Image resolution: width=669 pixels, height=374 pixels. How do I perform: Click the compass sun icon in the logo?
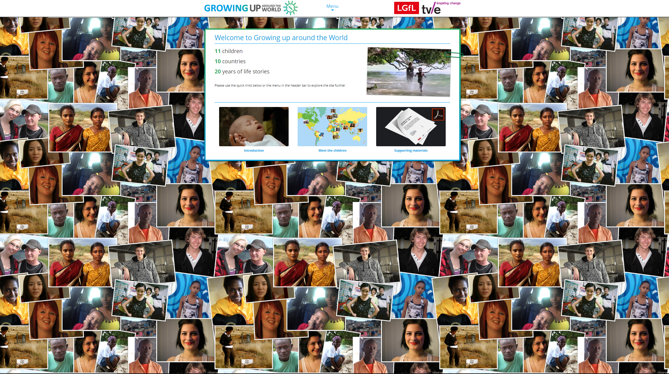point(290,8)
